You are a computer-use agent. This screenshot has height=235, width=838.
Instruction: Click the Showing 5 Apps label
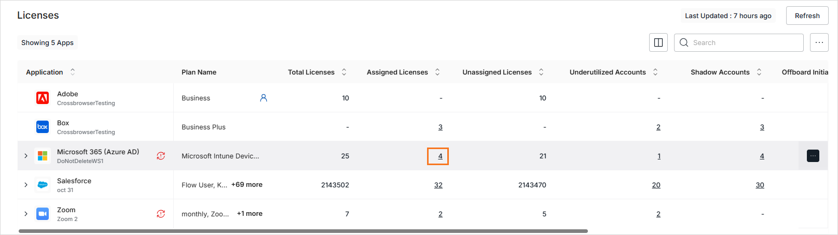(x=47, y=42)
